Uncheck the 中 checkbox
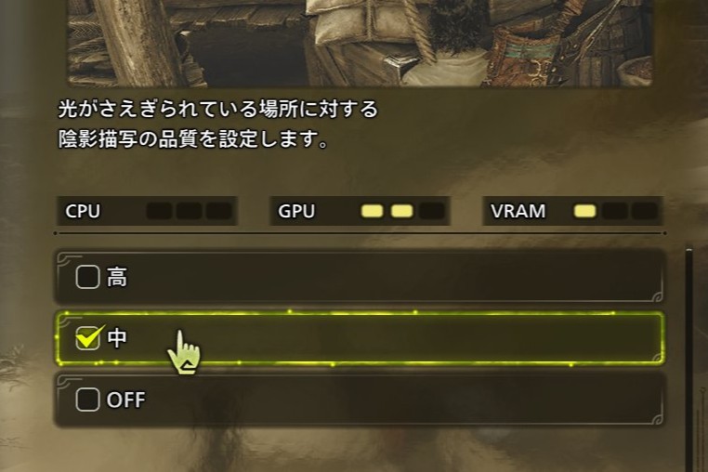 (87, 338)
